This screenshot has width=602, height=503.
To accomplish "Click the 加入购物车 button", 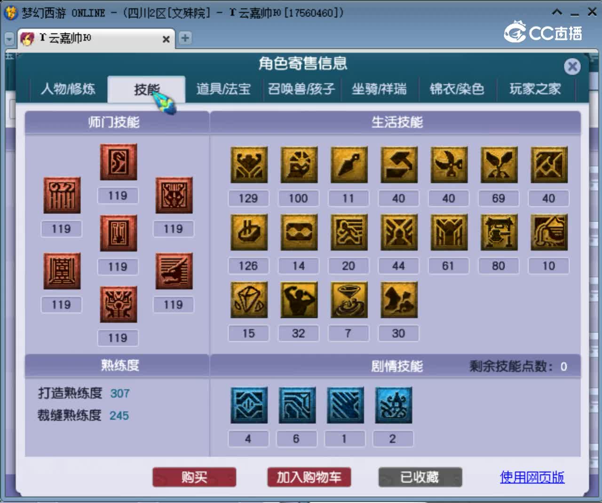I will coord(309,477).
